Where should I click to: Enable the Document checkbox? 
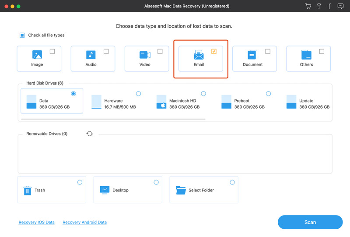[x=268, y=51]
